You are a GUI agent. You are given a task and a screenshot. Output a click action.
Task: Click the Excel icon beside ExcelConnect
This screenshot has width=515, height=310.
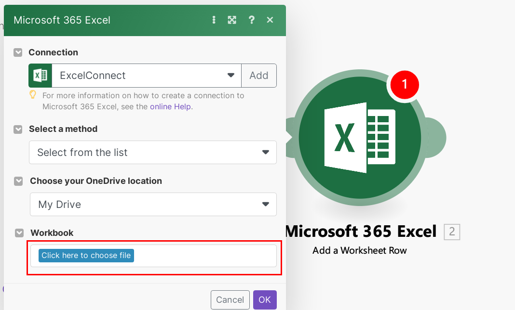(41, 76)
